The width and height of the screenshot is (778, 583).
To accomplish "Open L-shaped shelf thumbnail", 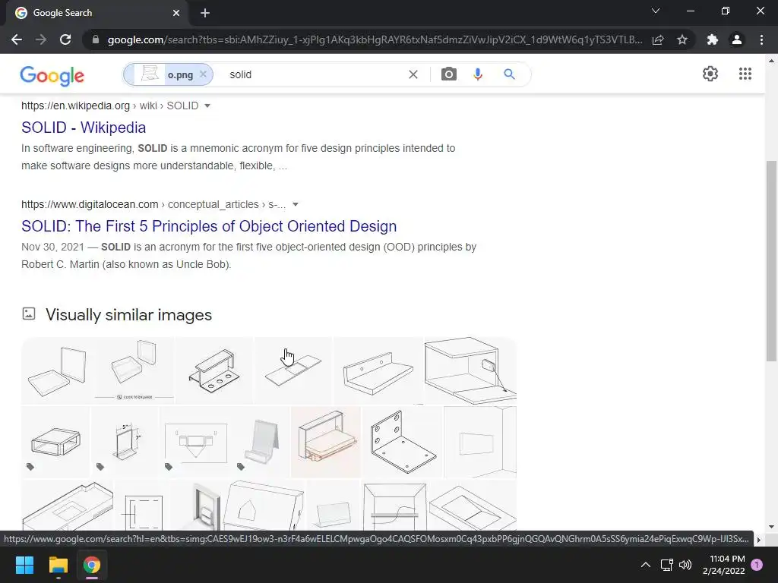I will click(378, 370).
